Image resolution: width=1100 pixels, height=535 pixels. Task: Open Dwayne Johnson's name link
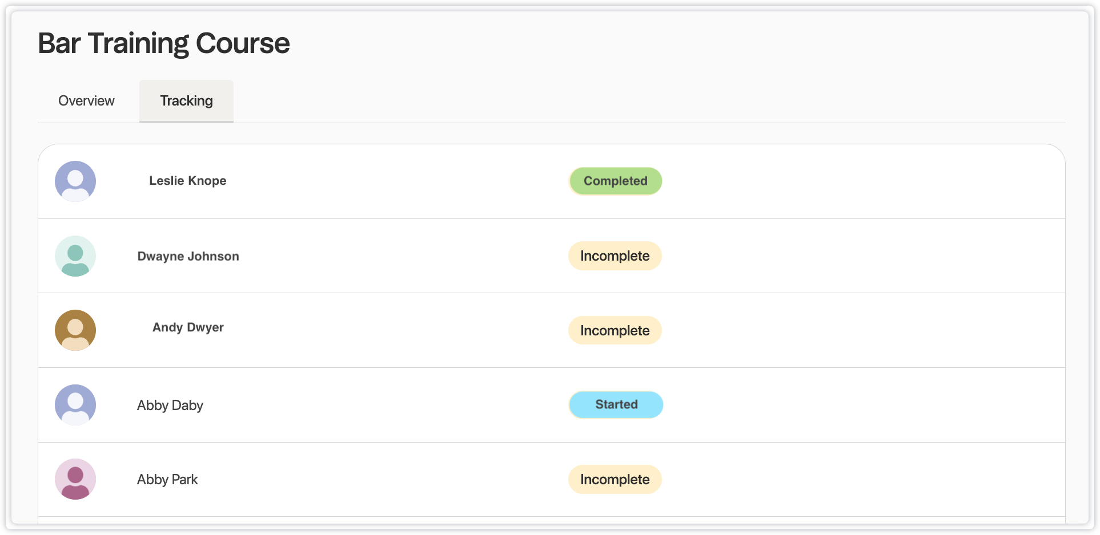[x=188, y=256]
